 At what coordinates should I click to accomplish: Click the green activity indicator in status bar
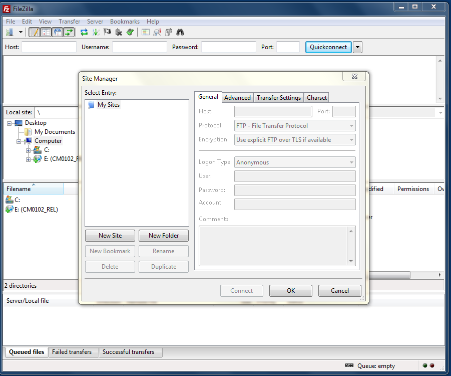tap(425, 365)
